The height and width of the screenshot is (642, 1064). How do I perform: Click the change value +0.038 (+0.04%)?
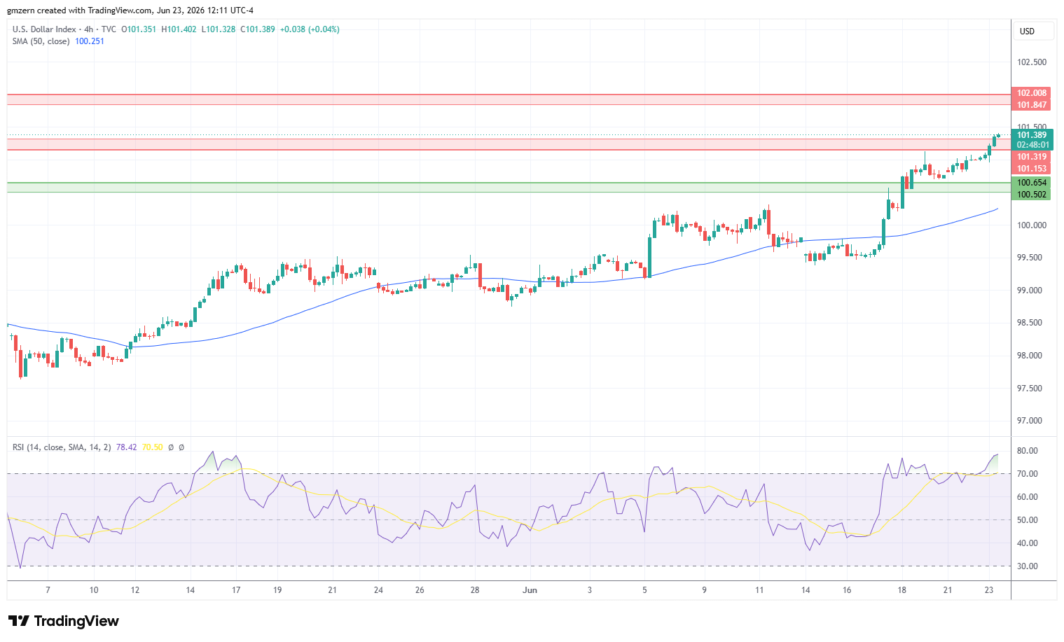tap(310, 29)
